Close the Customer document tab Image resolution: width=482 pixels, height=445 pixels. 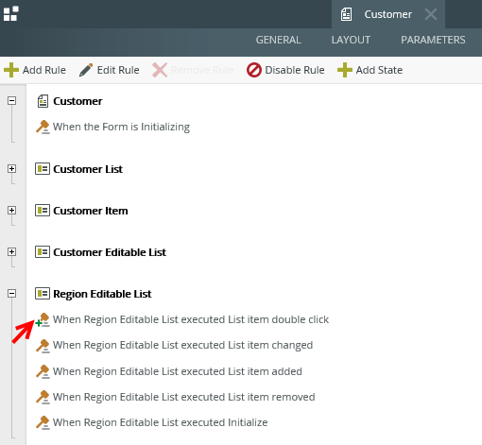tap(431, 14)
